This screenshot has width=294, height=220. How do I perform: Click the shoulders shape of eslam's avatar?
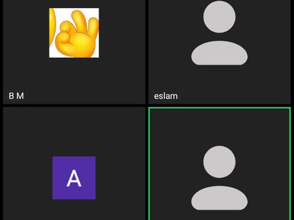[220, 53]
